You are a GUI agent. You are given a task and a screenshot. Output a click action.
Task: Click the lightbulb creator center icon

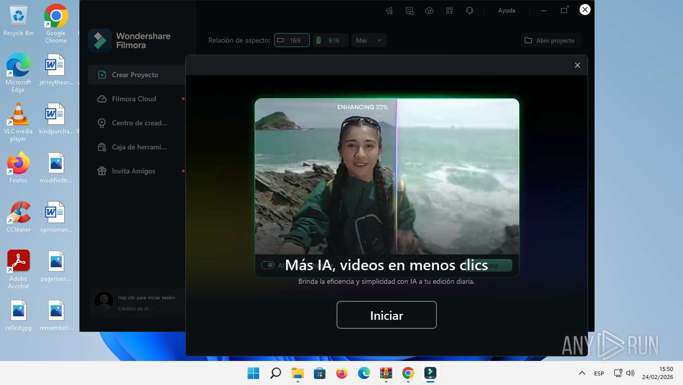[x=102, y=123]
